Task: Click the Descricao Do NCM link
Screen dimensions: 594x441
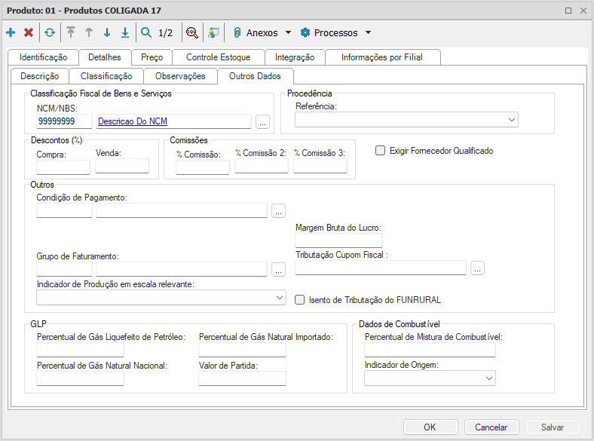Action: 133,121
